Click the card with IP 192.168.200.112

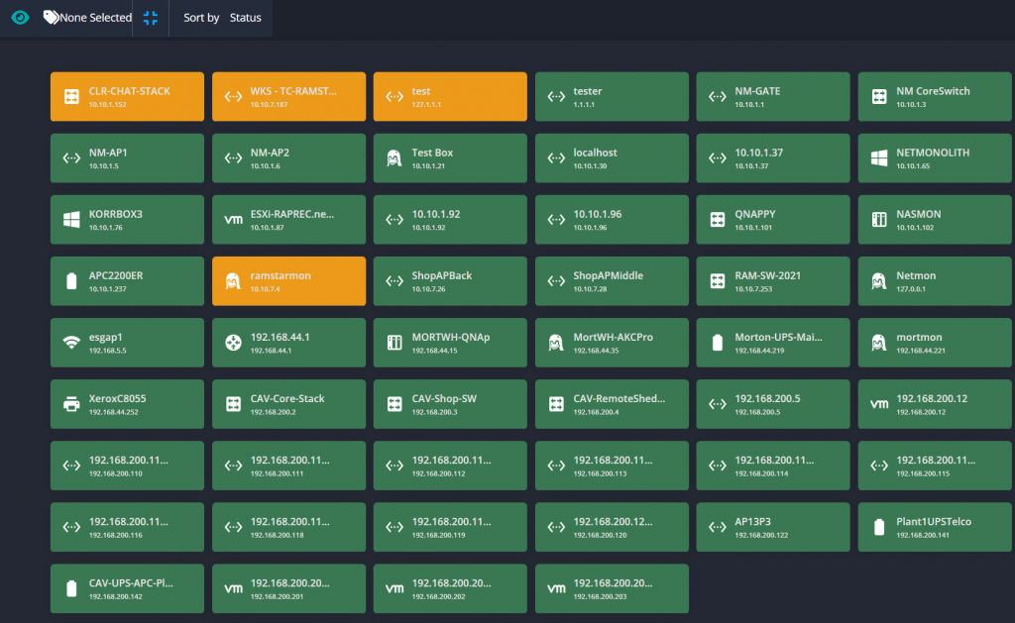(450, 466)
